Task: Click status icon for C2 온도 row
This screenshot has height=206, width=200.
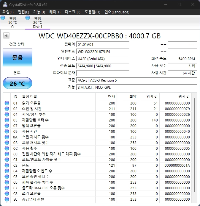Action: click(x=7, y=165)
